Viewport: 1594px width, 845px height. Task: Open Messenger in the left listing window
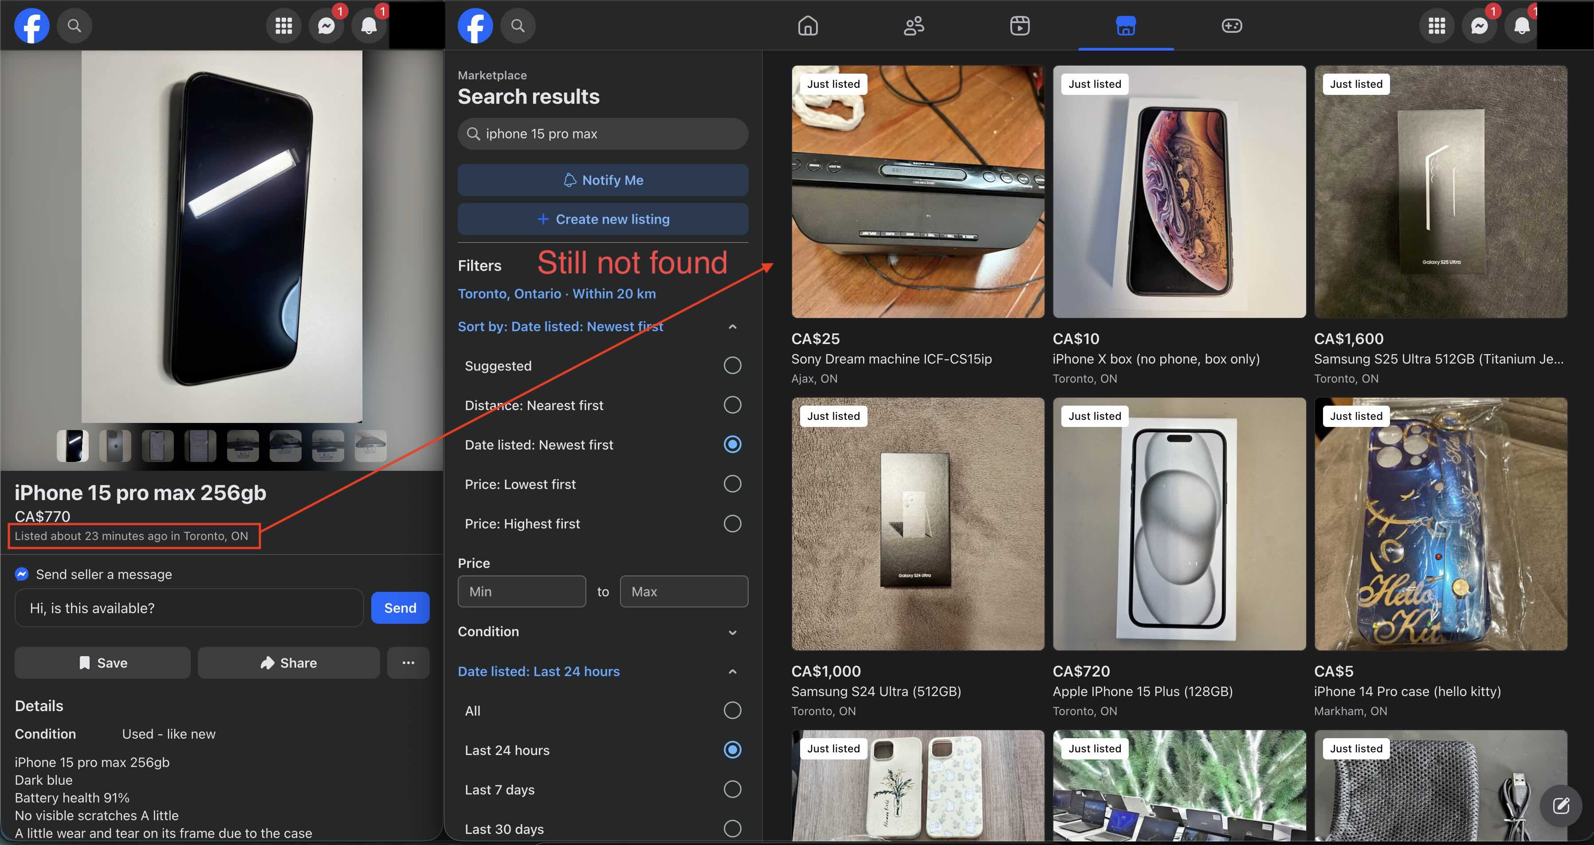click(326, 25)
